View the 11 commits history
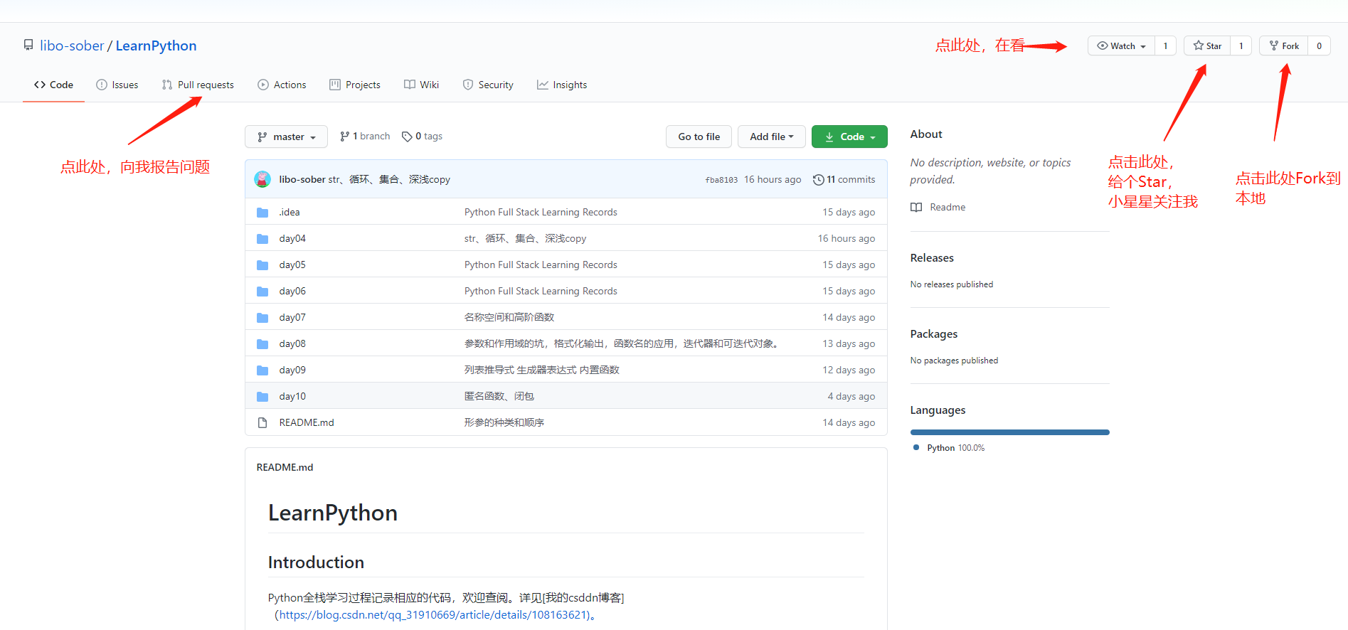The width and height of the screenshot is (1348, 630). coord(844,180)
